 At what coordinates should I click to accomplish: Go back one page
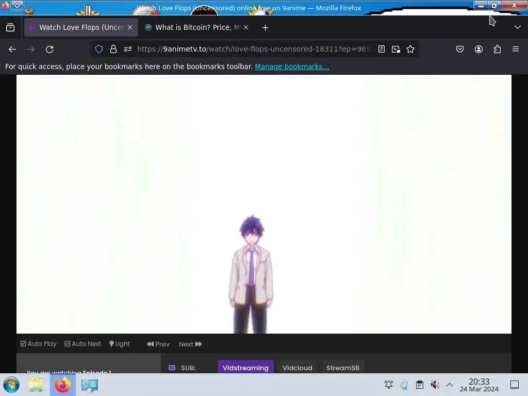(12, 49)
